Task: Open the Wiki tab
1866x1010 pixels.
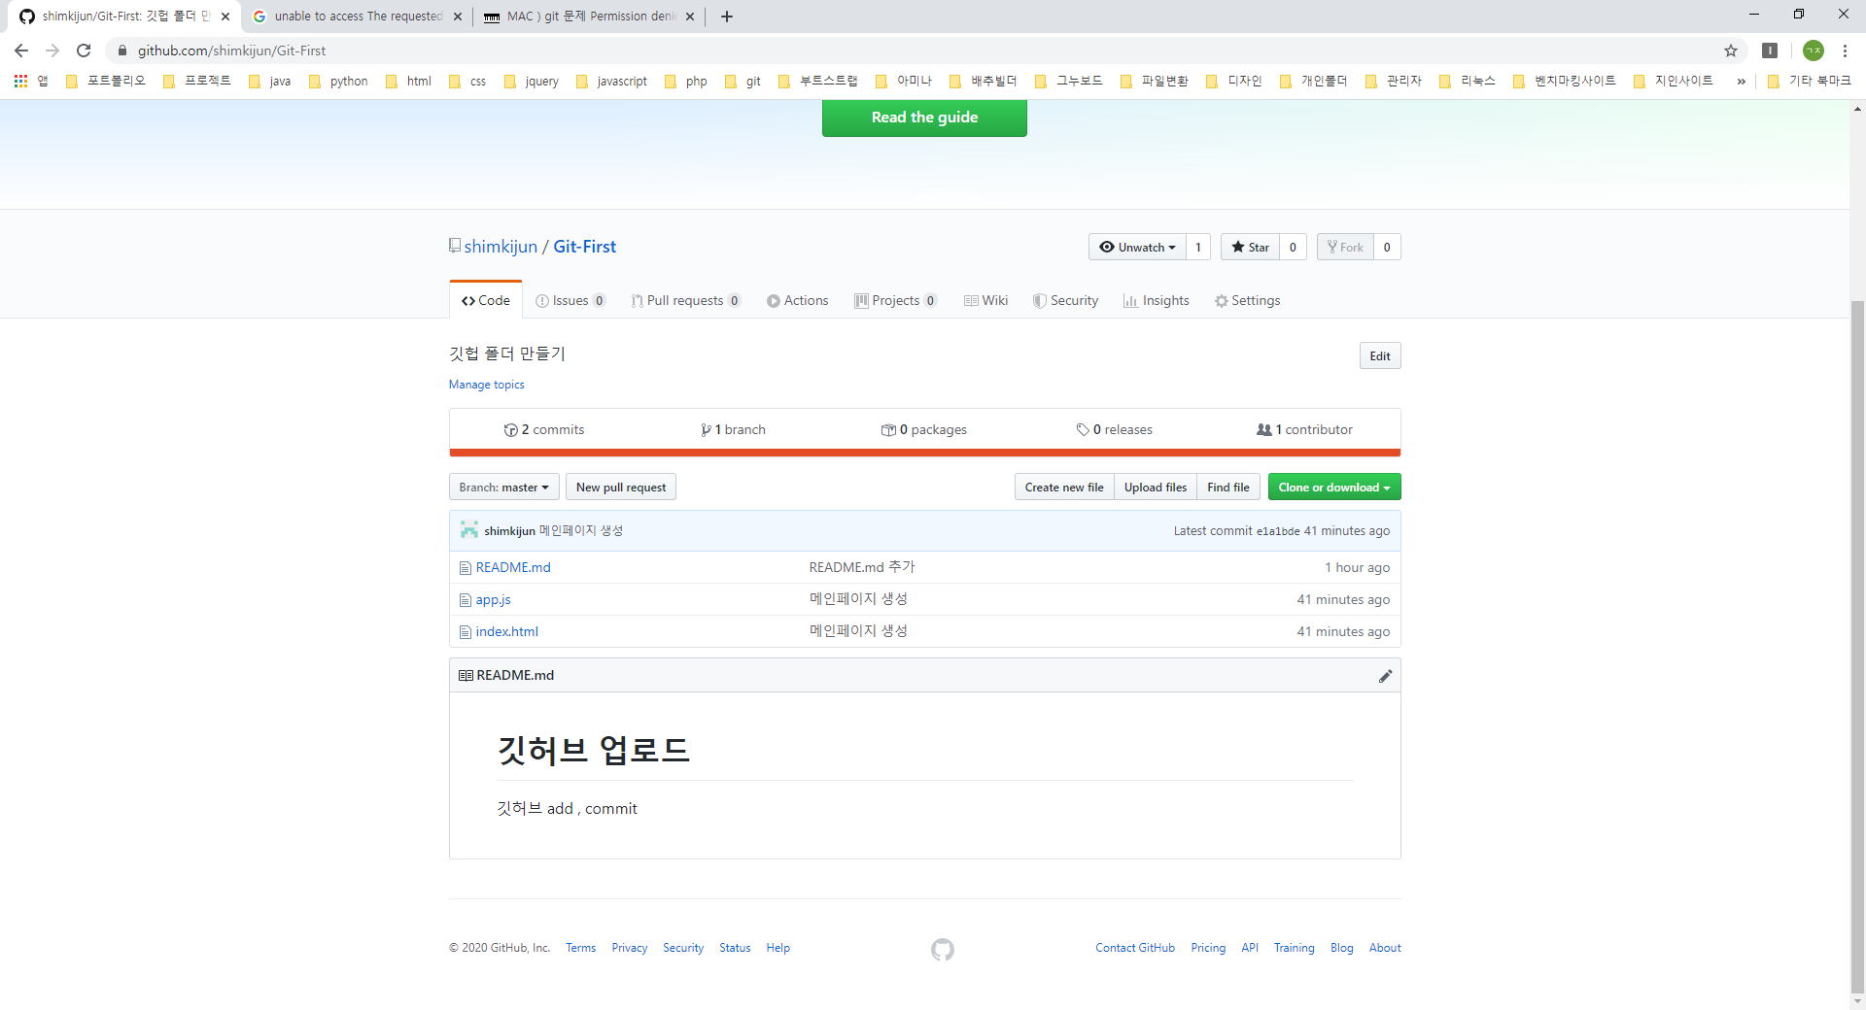Action: (x=985, y=301)
